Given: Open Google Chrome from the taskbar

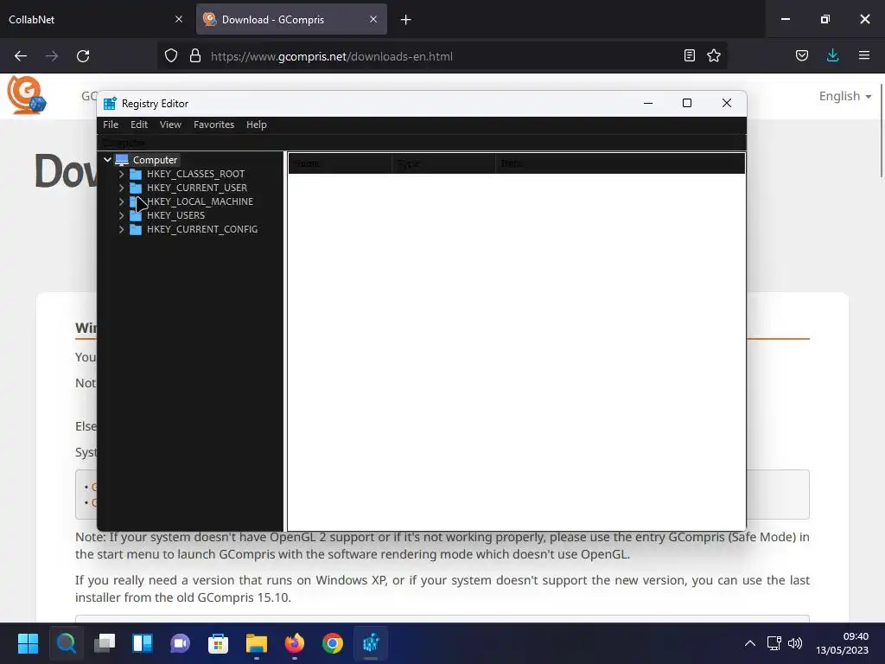Looking at the screenshot, I should click(x=333, y=643).
